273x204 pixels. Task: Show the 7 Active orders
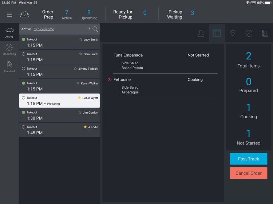[67, 15]
